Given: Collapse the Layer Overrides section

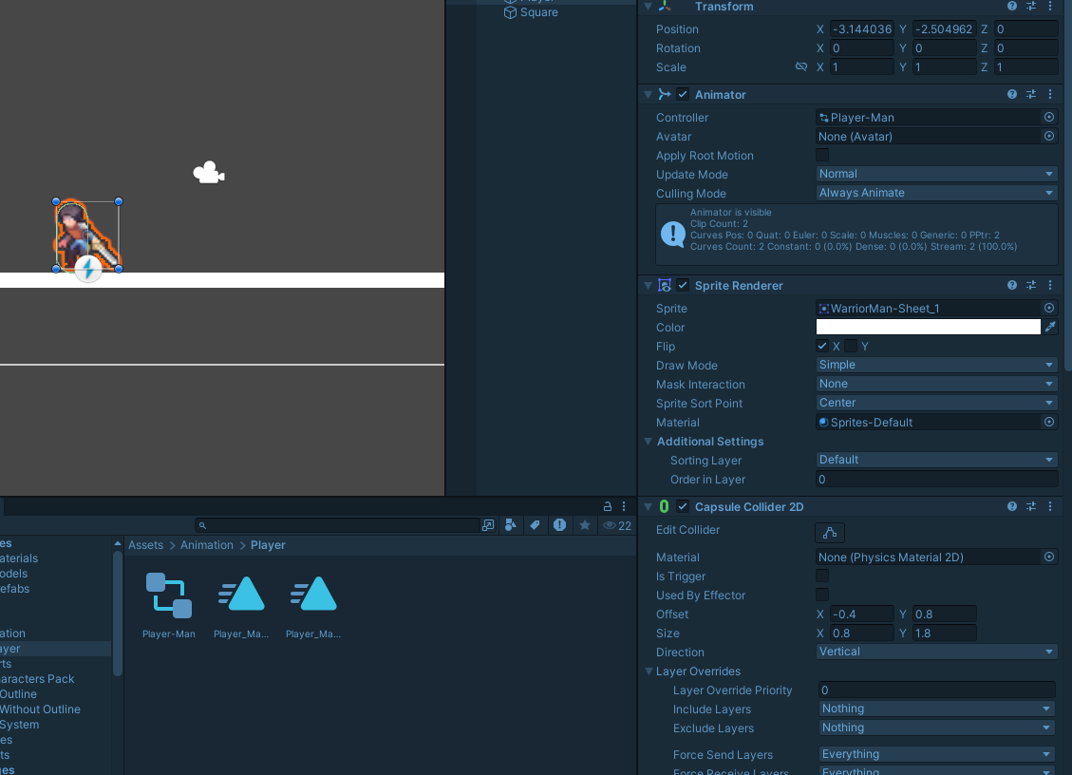Looking at the screenshot, I should [649, 671].
